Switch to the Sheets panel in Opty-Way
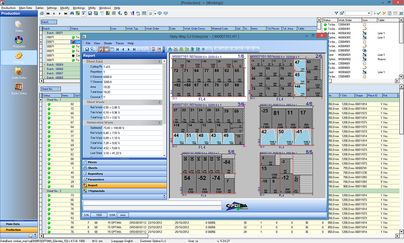Screen dimensions: 404x243 pos(124,168)
